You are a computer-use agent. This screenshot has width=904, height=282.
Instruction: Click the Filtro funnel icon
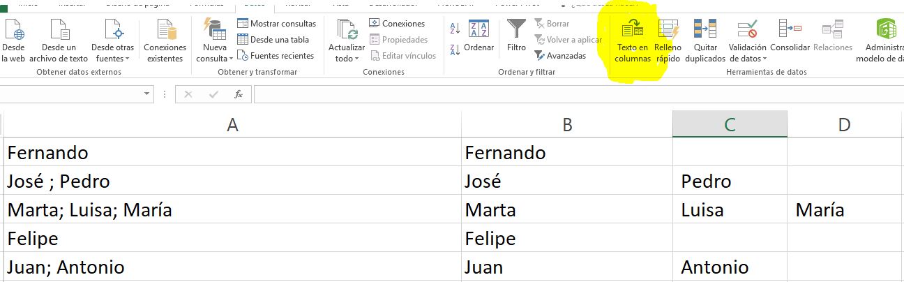pyautogui.click(x=516, y=30)
